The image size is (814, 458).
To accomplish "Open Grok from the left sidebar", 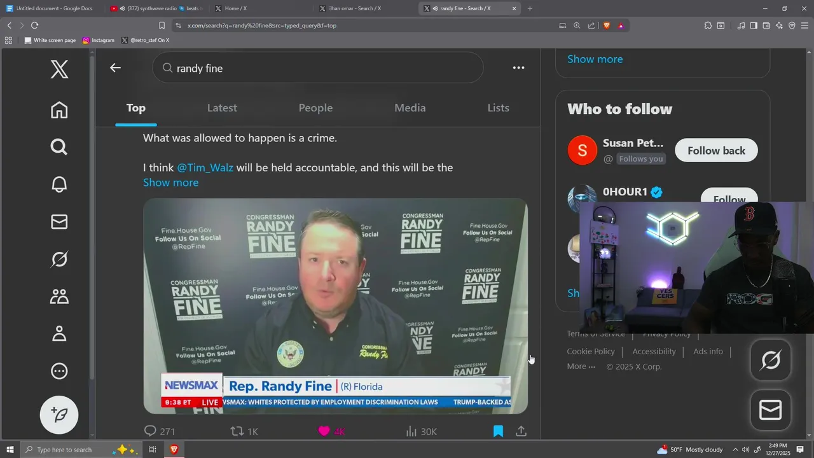I will click(59, 259).
